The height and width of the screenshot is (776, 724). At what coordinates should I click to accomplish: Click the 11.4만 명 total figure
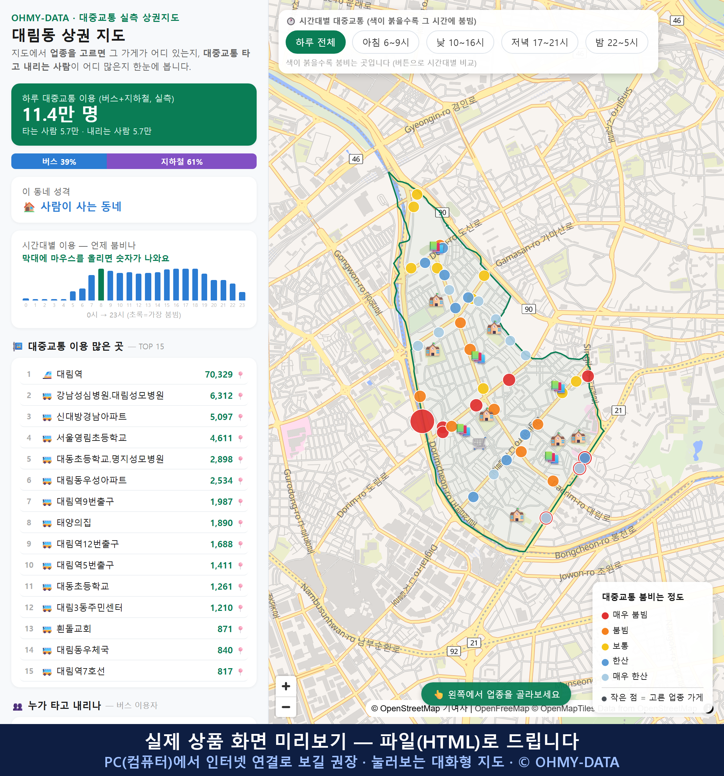click(60, 115)
